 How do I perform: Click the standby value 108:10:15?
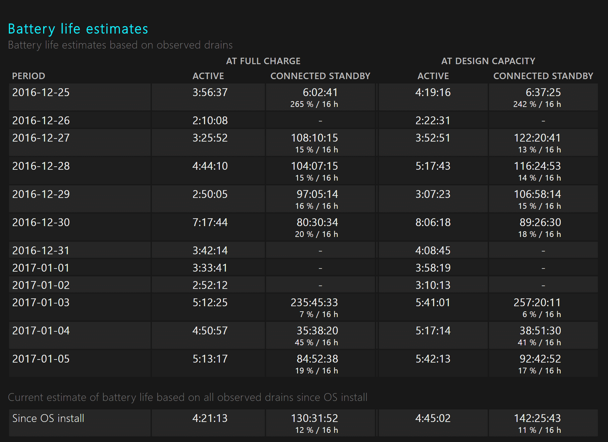(314, 138)
